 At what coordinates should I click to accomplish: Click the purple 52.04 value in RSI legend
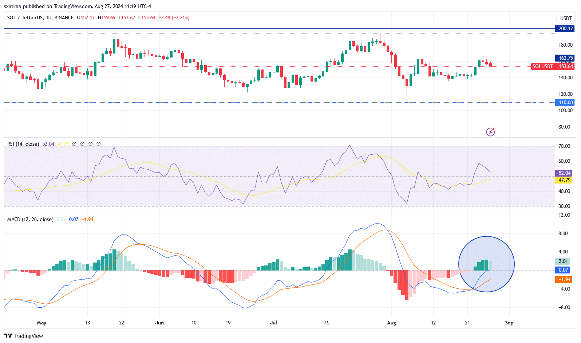[x=48, y=144]
